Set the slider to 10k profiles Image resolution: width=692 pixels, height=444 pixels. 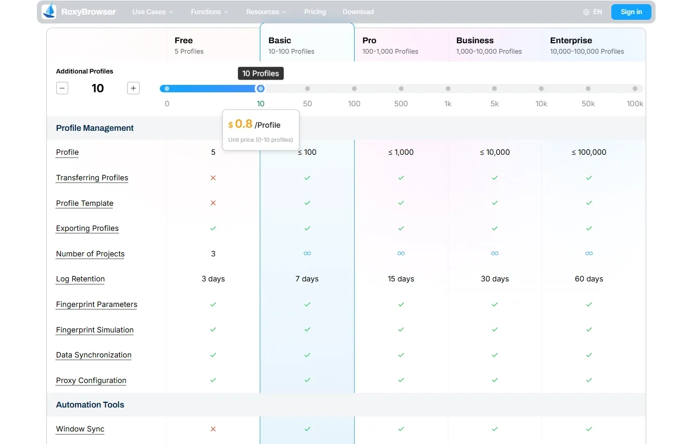pyautogui.click(x=541, y=89)
